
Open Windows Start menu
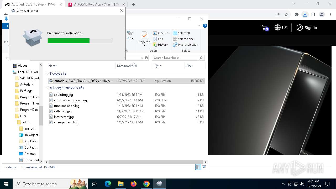[6, 184]
